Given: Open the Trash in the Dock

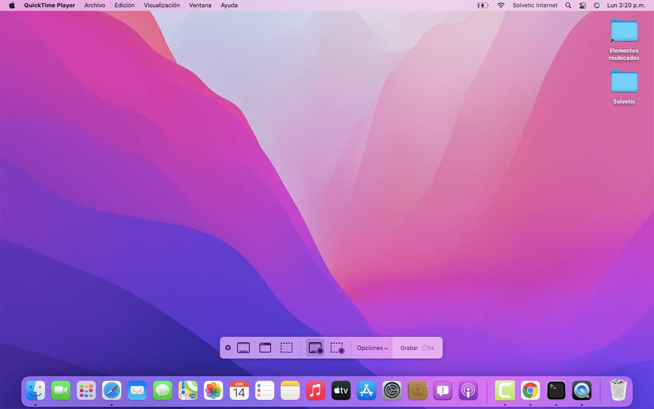Looking at the screenshot, I should [x=618, y=390].
